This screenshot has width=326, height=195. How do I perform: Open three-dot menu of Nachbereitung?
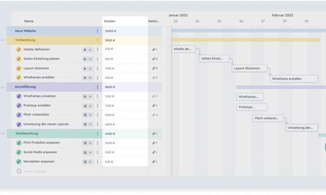click(98, 134)
